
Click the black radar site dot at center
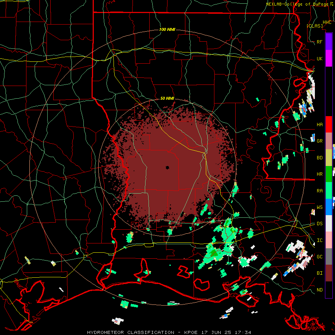(167, 167)
